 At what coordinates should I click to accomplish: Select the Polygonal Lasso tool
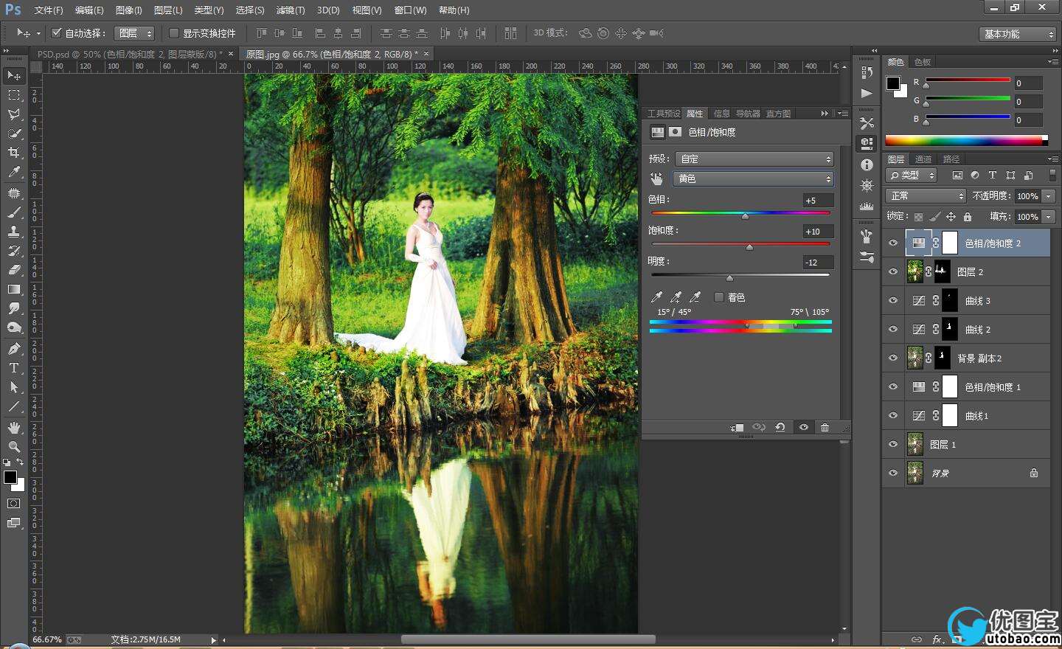pyautogui.click(x=14, y=114)
